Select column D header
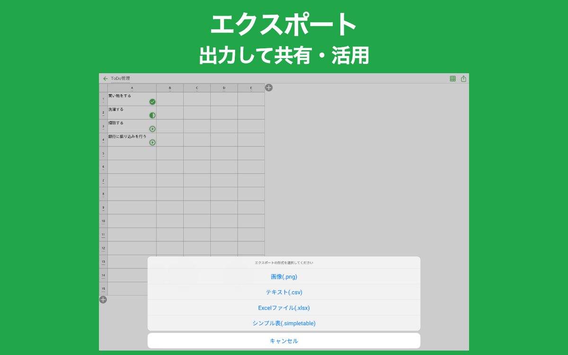 [224, 88]
